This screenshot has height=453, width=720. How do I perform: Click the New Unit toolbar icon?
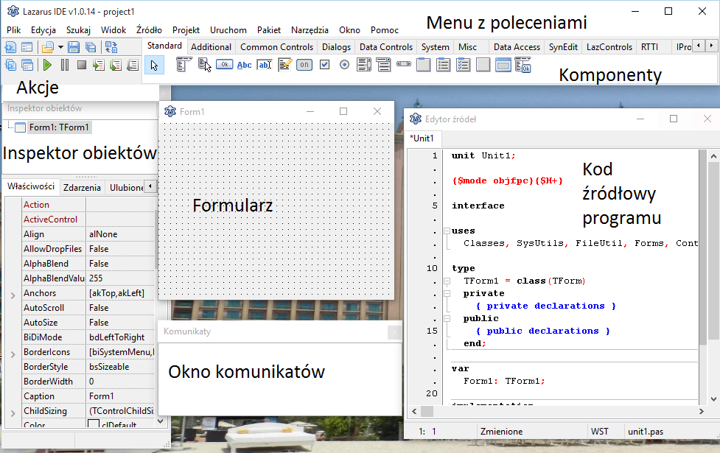click(x=10, y=47)
